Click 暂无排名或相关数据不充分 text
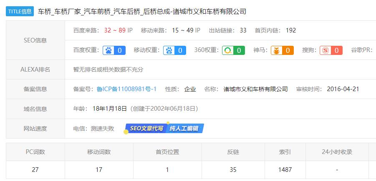Screen dimensions: 376x181 pyautogui.click(x=108, y=69)
